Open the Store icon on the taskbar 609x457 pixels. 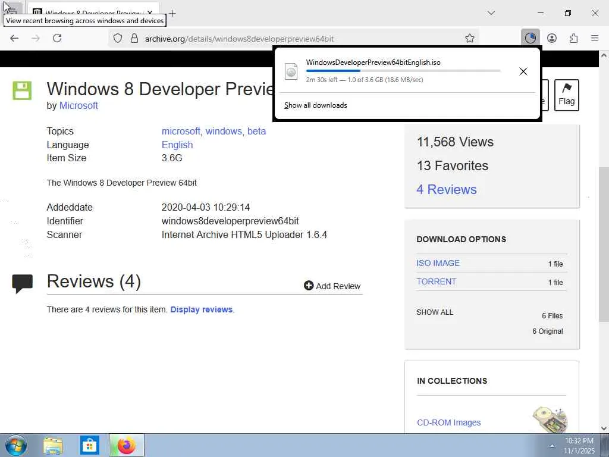[90, 446]
